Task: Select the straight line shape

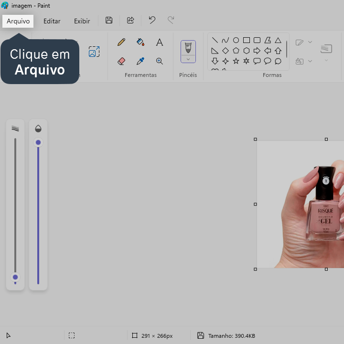Action: pyautogui.click(x=215, y=40)
